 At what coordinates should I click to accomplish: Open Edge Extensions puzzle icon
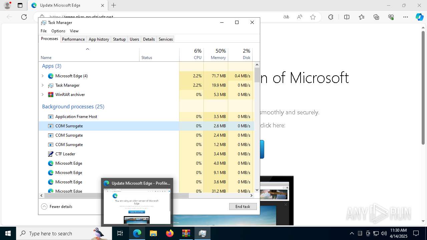(331, 17)
